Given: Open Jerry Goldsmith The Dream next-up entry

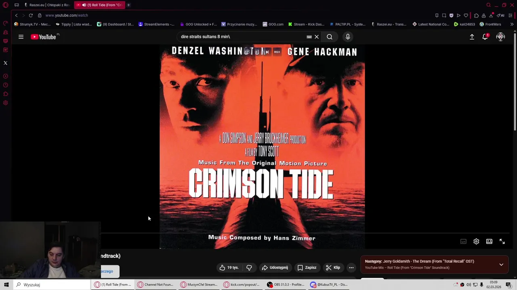Looking at the screenshot, I should click(420, 261).
